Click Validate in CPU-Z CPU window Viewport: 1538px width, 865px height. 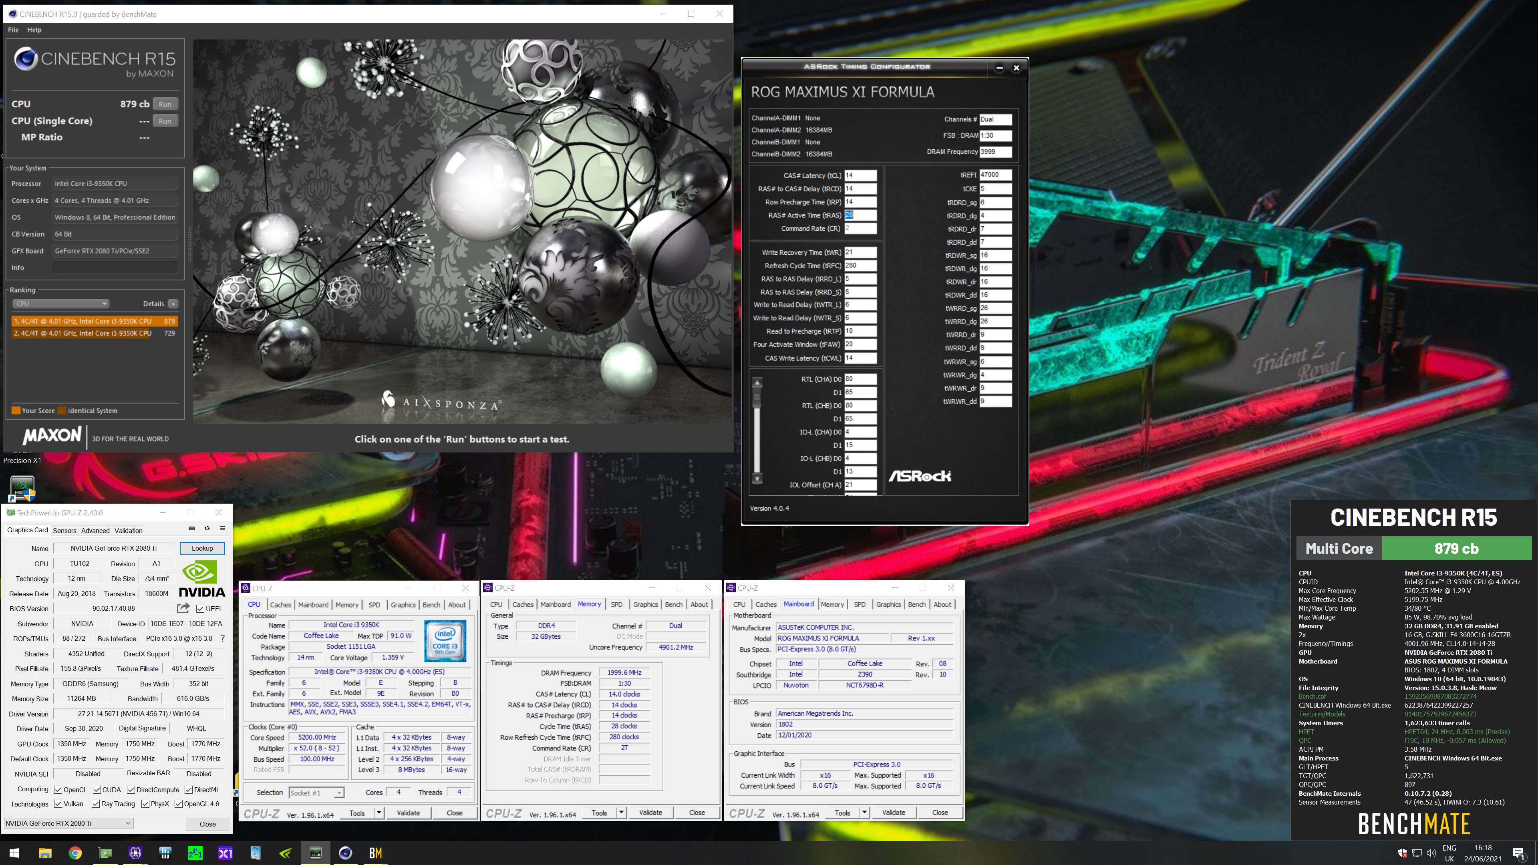click(x=409, y=813)
